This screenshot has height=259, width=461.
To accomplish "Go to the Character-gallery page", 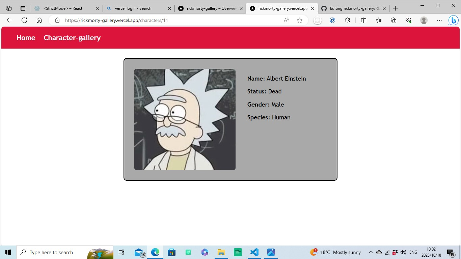I will click(72, 38).
